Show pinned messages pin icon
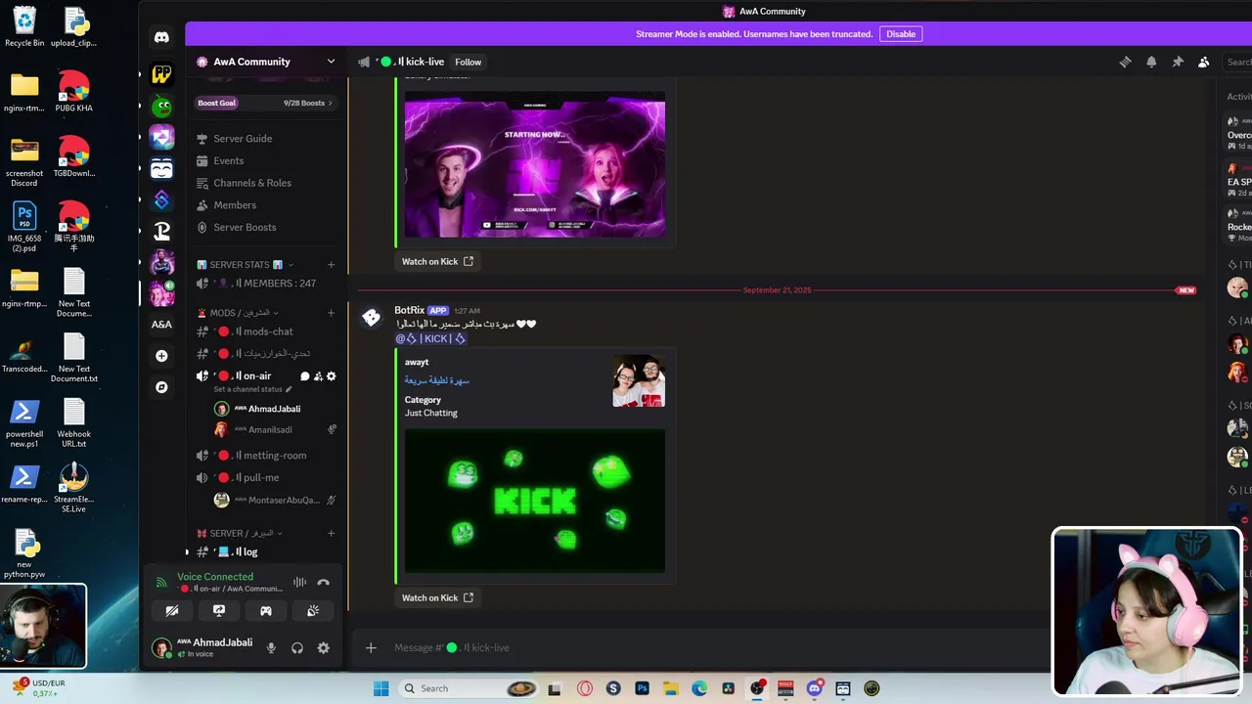 tap(1178, 62)
